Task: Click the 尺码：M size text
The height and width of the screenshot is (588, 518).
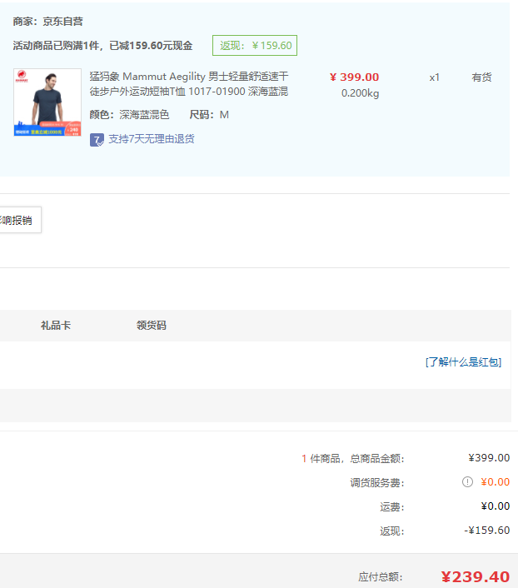Action: click(209, 114)
